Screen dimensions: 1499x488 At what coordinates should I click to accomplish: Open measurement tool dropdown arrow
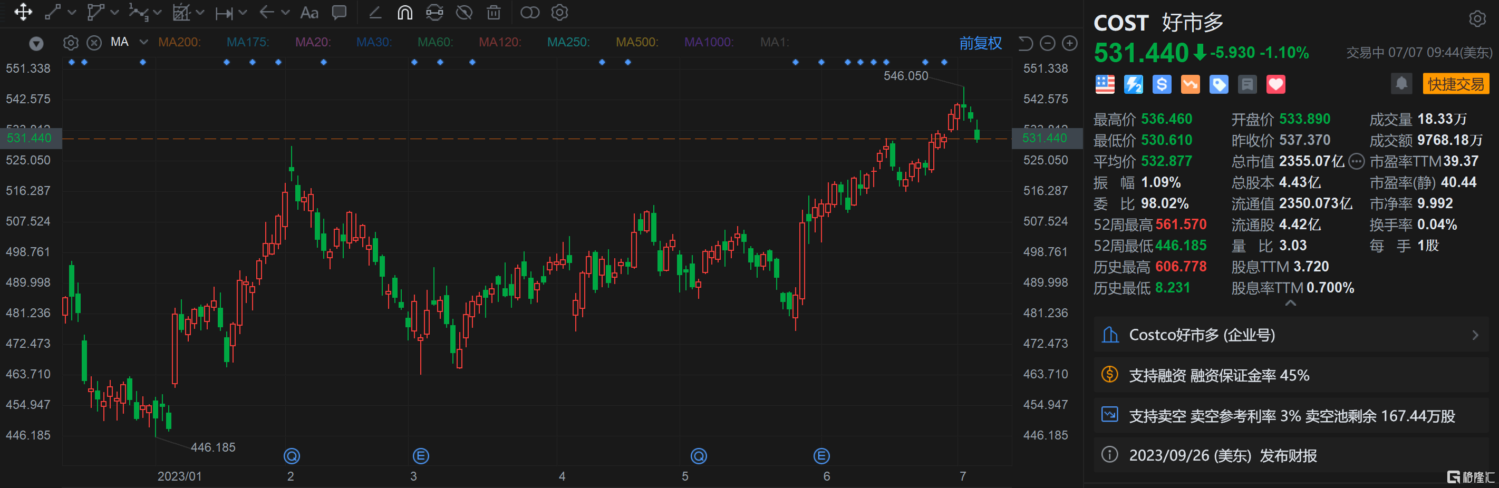pos(243,12)
